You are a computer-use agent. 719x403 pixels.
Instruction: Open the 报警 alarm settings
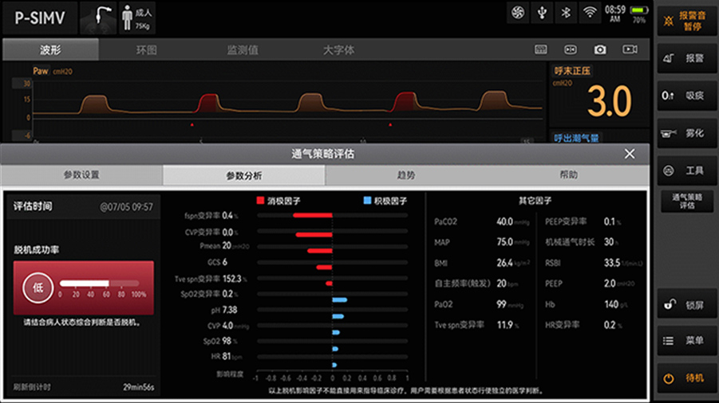tap(685, 58)
